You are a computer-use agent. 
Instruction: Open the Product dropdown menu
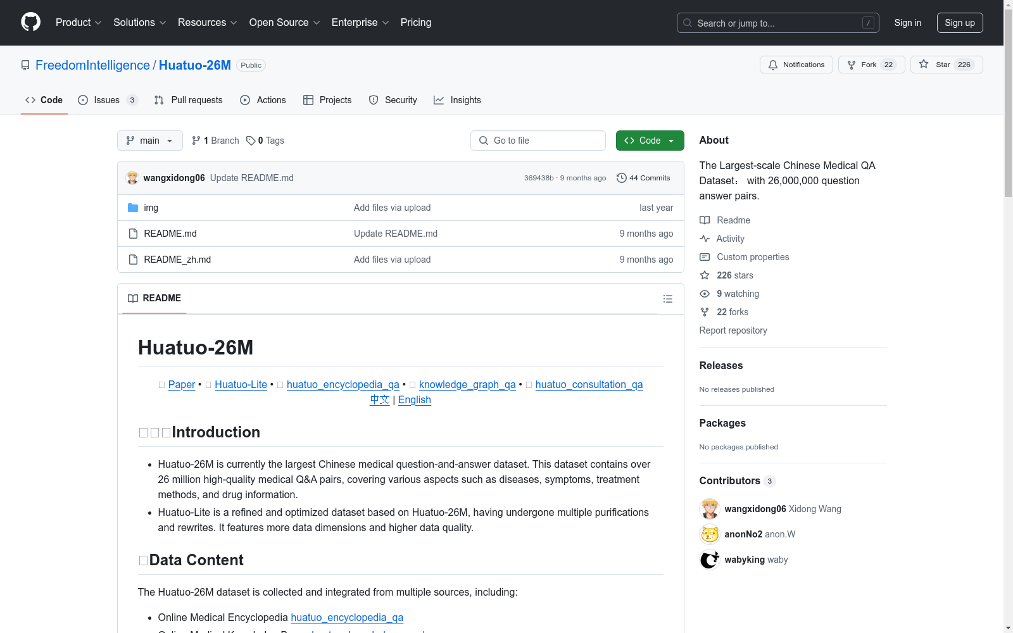coord(79,22)
